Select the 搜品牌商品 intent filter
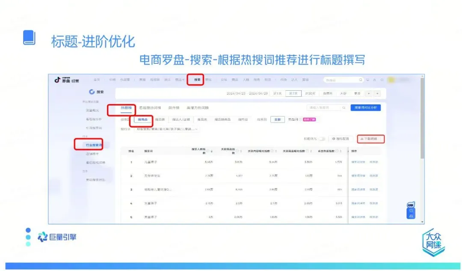Image resolution: width=462 pixels, height=271 pixels. [x=222, y=119]
